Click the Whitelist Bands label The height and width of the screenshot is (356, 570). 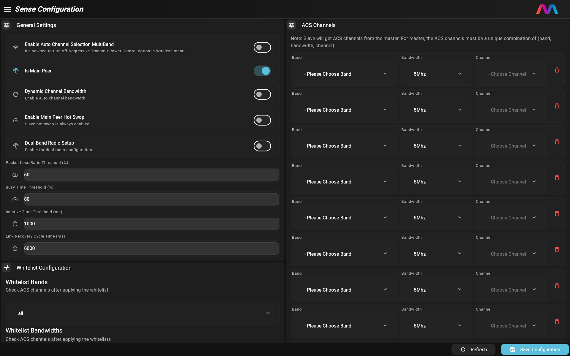pyautogui.click(x=27, y=282)
